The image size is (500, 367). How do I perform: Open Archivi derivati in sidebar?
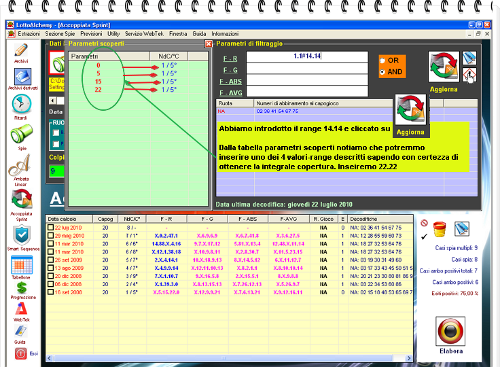(22, 76)
